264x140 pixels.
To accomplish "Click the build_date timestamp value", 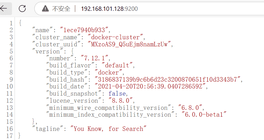I will coord(150,87).
